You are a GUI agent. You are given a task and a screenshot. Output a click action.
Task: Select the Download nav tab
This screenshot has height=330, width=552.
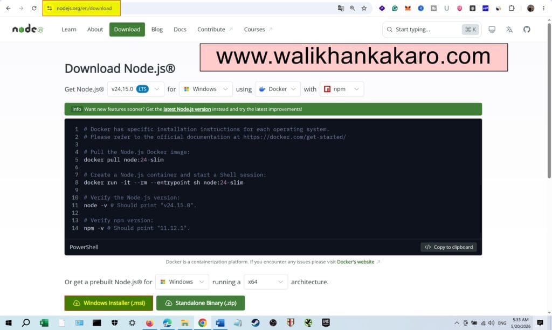(x=127, y=30)
